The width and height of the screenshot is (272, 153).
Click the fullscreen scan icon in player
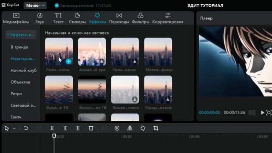(269, 113)
